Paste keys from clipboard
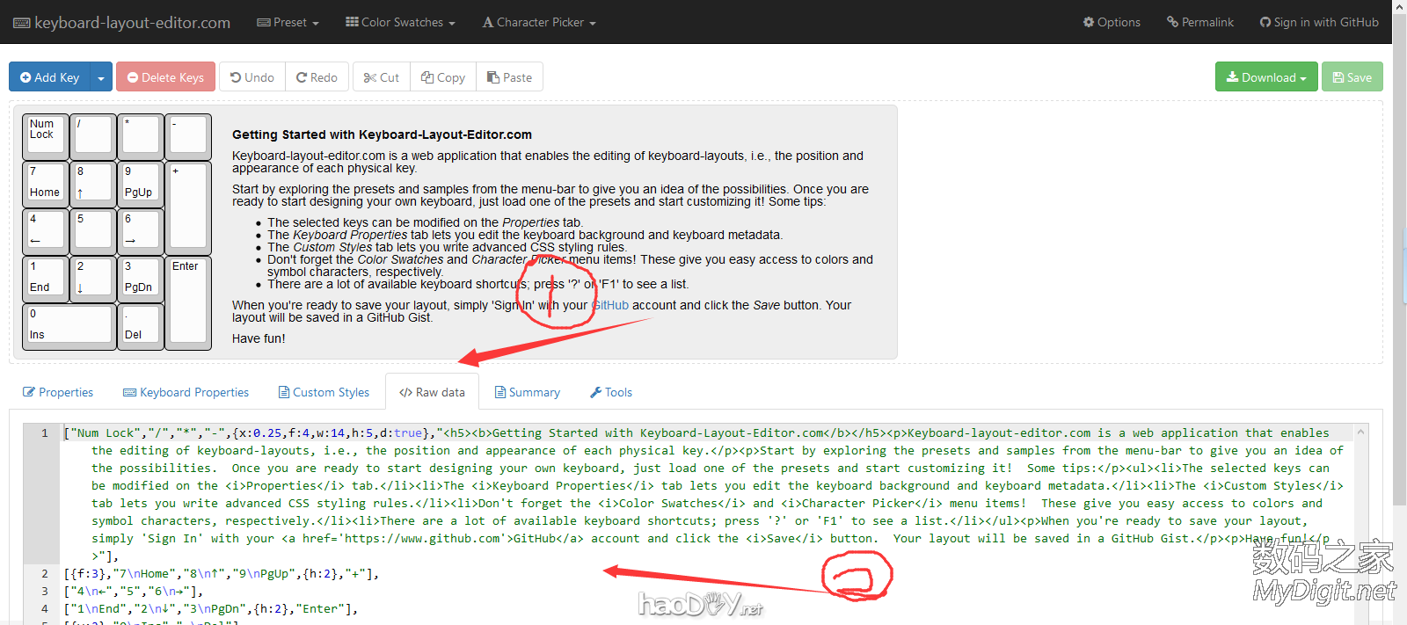 pos(510,77)
